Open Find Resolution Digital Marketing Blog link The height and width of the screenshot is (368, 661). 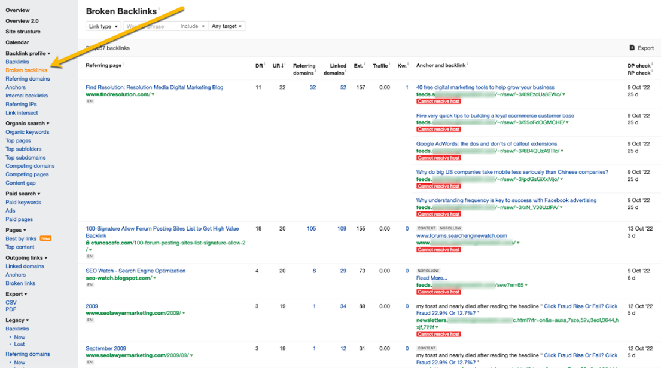[x=154, y=87]
